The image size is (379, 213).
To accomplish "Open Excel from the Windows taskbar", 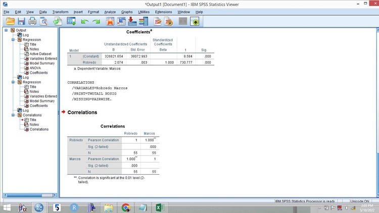I will 158,207.
